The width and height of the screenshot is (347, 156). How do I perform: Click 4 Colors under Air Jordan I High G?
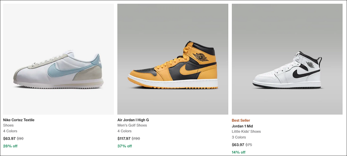tap(125, 131)
